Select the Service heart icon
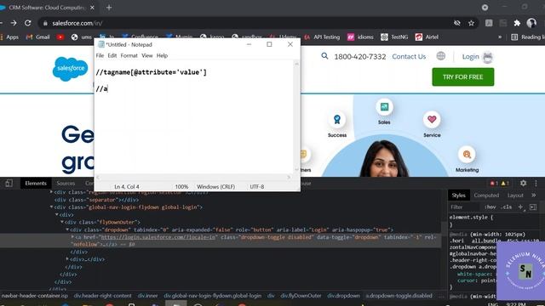Screen dimensions: 545x306 pyautogui.click(x=432, y=119)
